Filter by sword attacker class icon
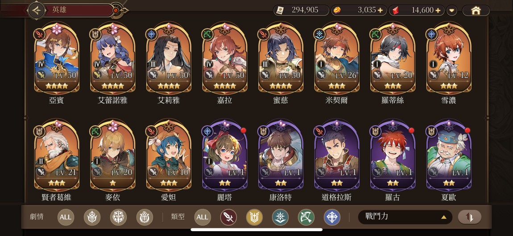Screen dimensions: 513x236 228,217
